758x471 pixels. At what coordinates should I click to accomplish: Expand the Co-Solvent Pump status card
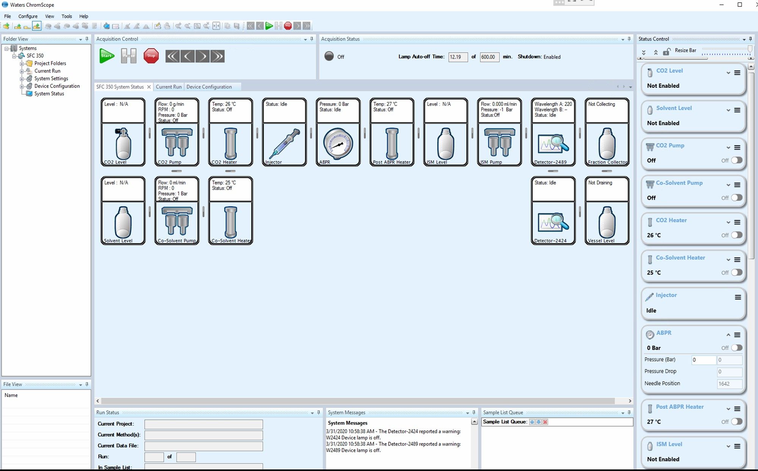[x=728, y=185]
